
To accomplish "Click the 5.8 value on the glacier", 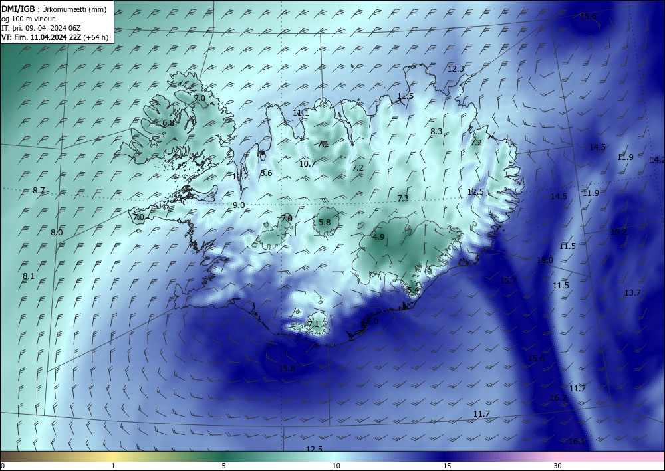I will [325, 222].
